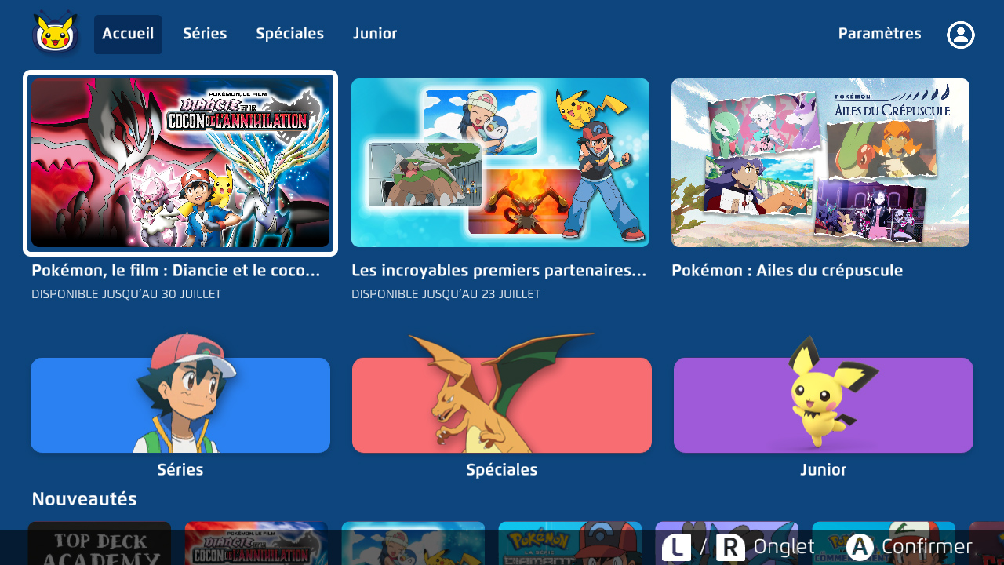Switch to the Accueil tab

(x=128, y=35)
